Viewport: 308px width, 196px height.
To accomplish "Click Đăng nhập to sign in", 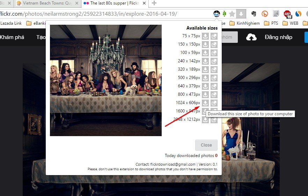I will [x=278, y=37].
